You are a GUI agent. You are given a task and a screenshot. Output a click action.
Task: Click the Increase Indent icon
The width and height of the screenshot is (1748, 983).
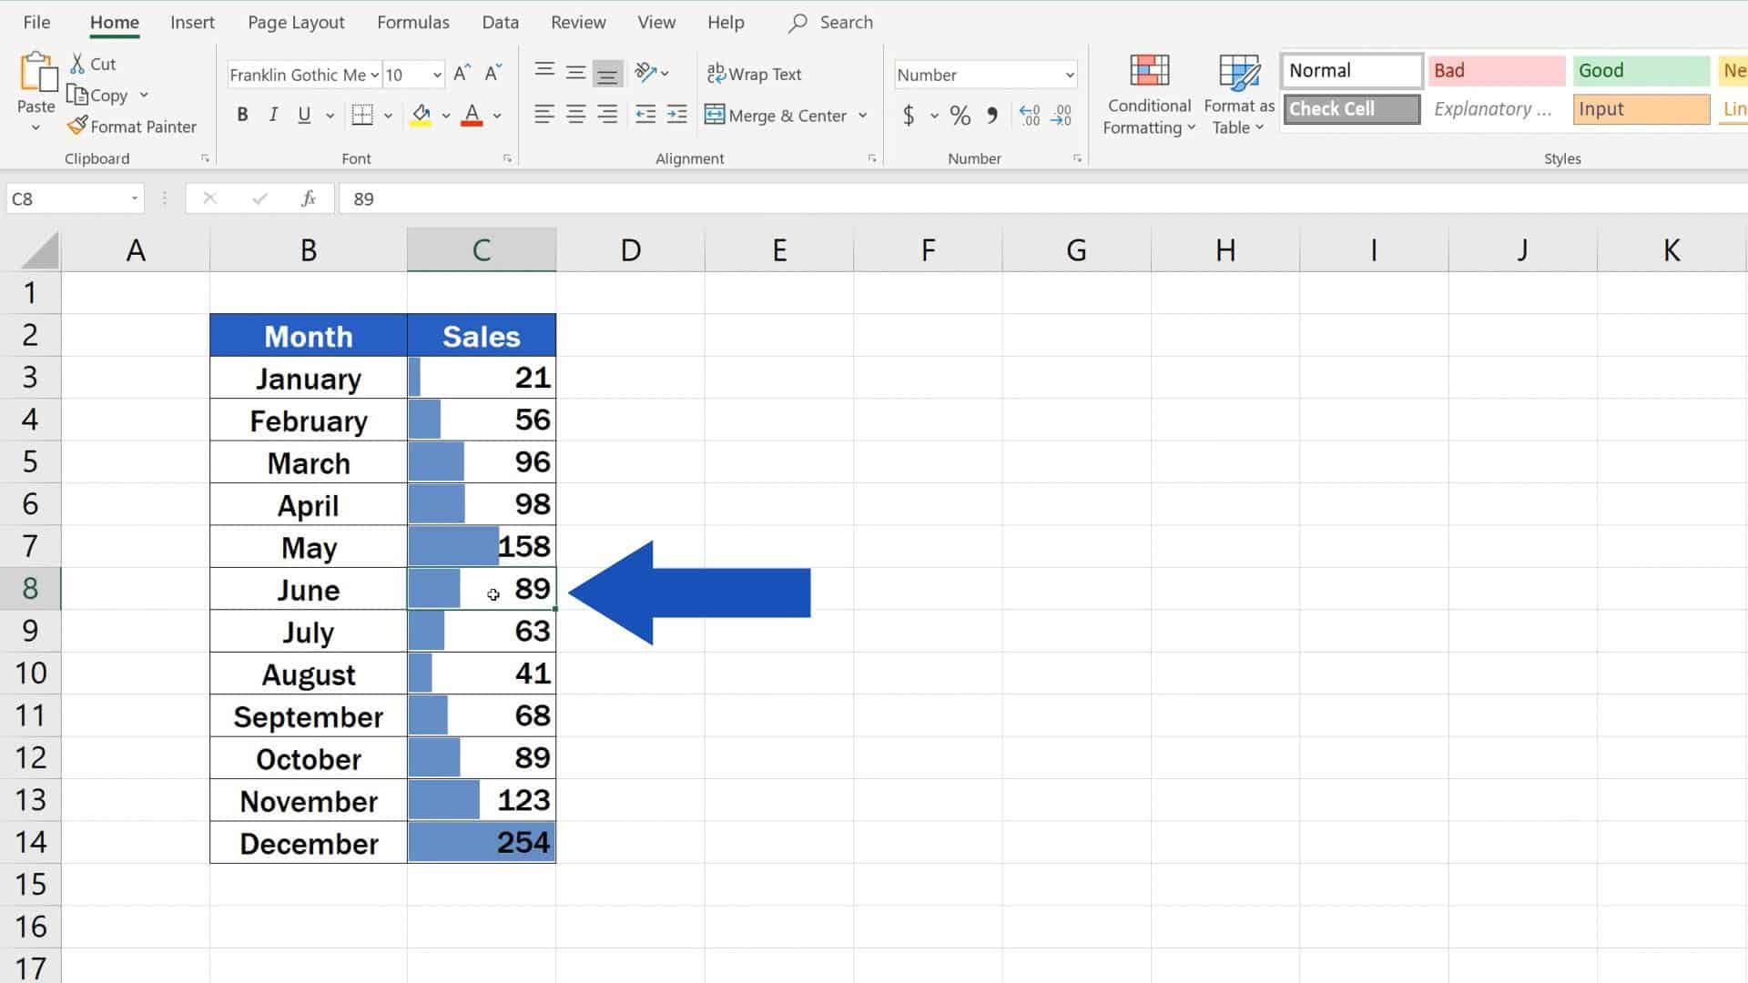pyautogui.click(x=676, y=115)
